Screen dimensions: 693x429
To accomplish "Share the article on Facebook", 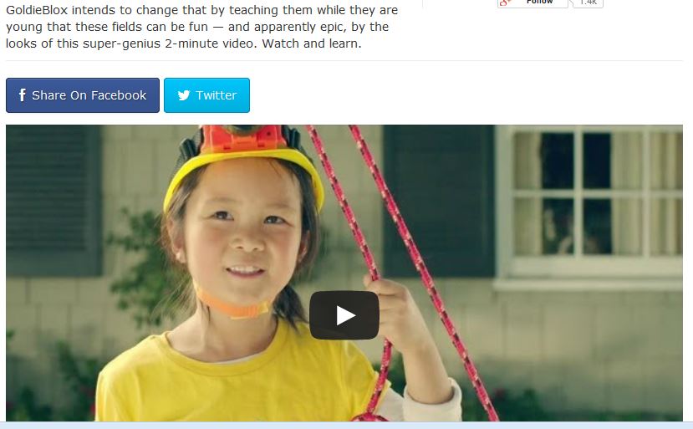I will [x=83, y=95].
